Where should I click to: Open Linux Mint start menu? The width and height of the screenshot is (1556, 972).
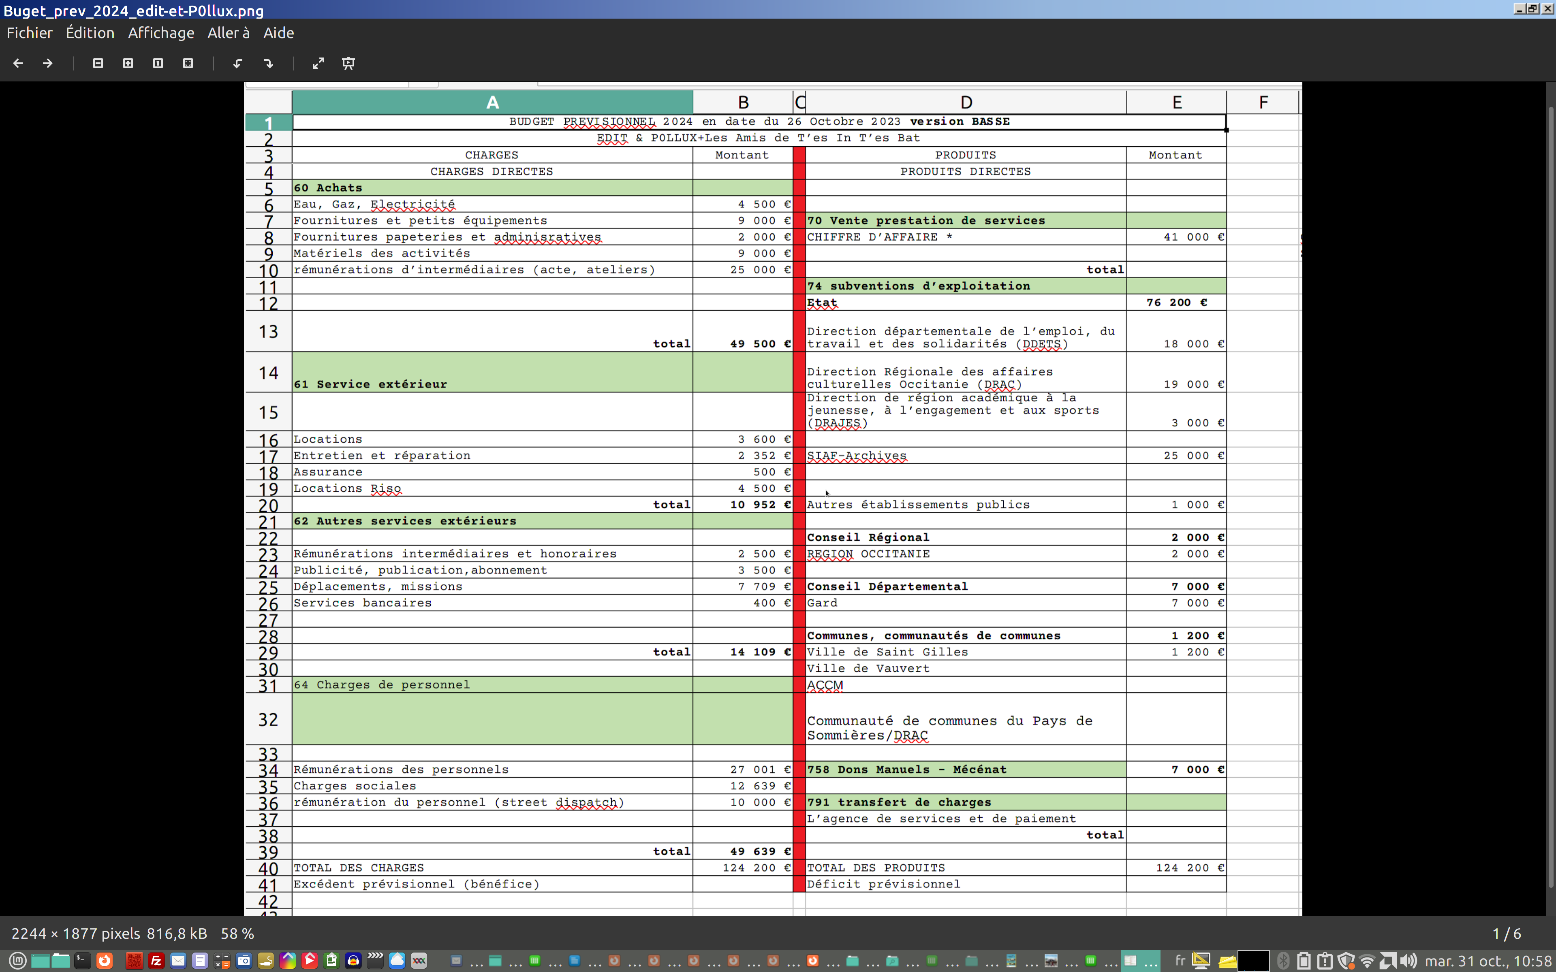pyautogui.click(x=17, y=960)
